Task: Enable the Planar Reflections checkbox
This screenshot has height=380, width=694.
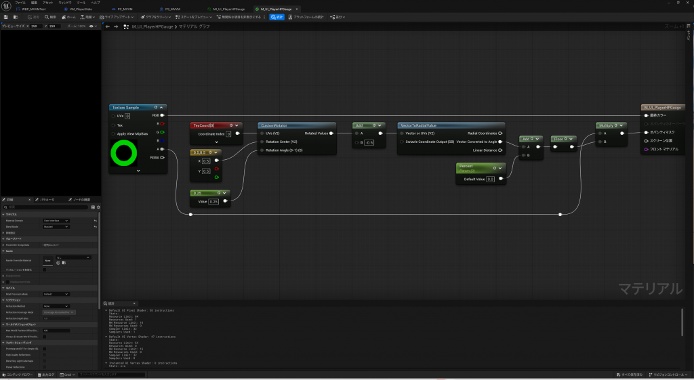Action: coord(45,366)
